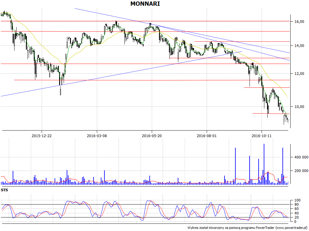Click the MONNARI chart title
This screenshot has width=309, height=231.
click(145, 4)
